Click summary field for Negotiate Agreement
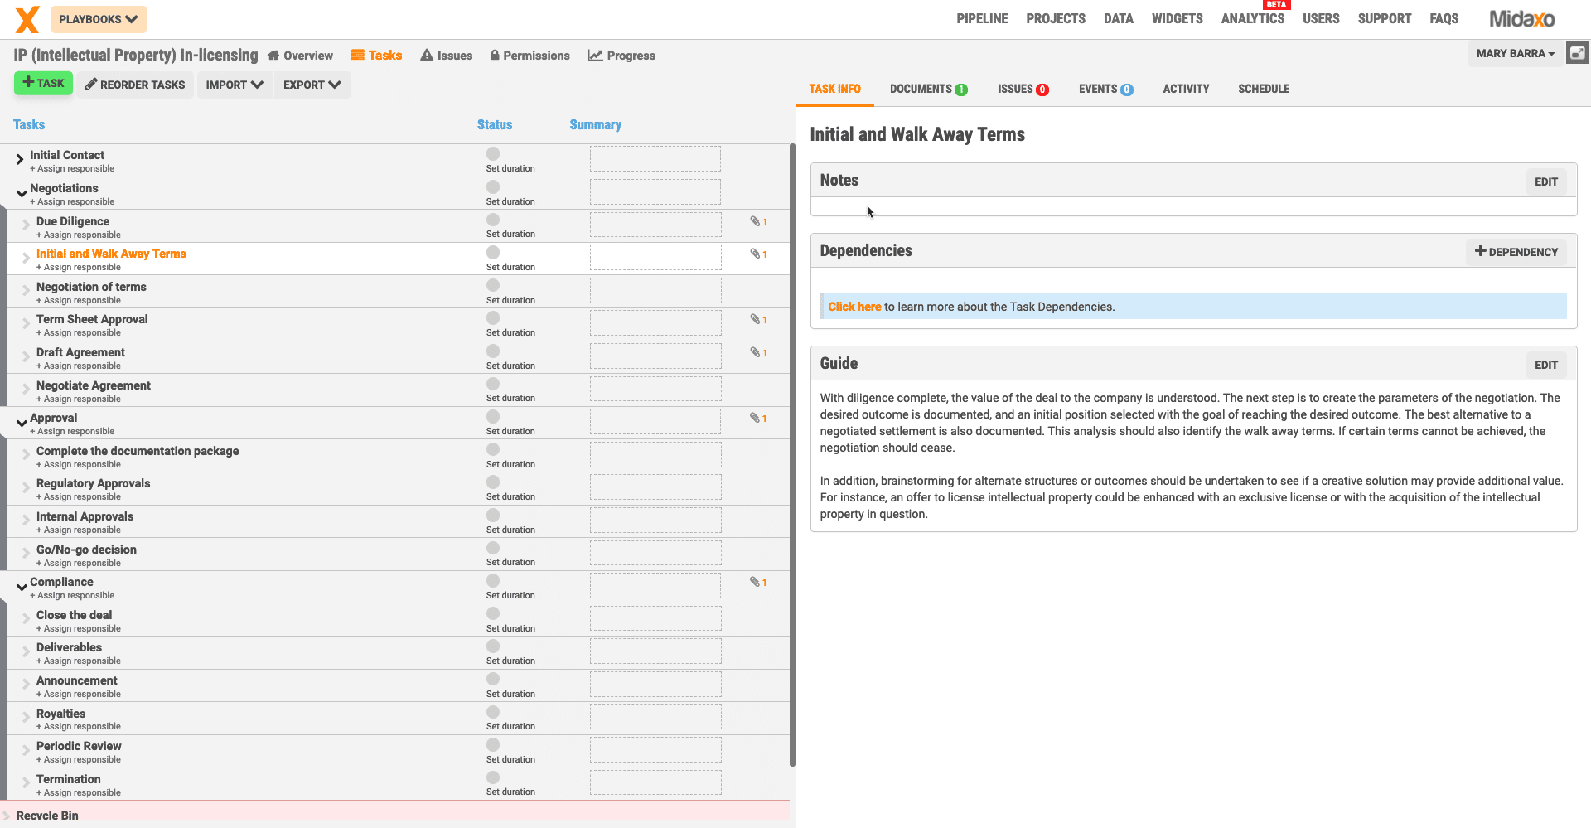 pyautogui.click(x=655, y=389)
